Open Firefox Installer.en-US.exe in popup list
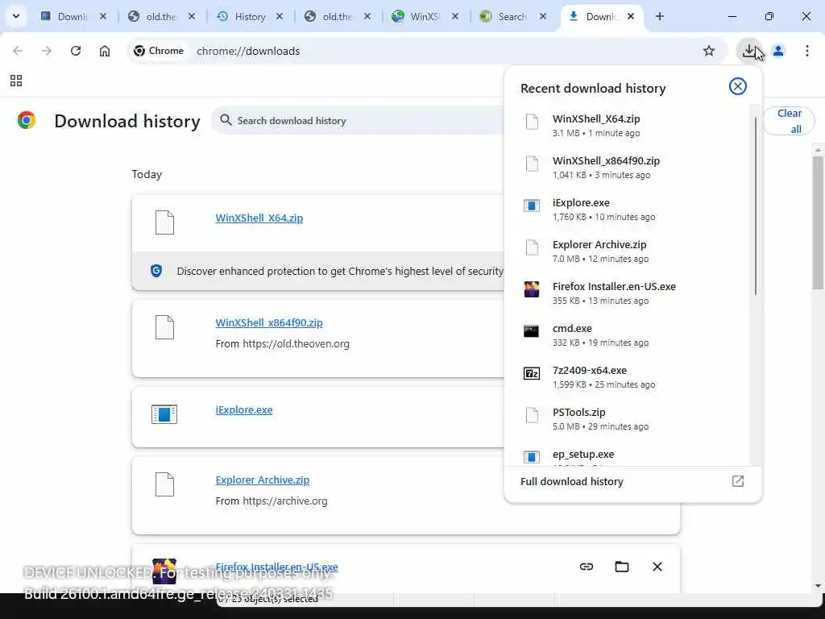 click(626, 293)
